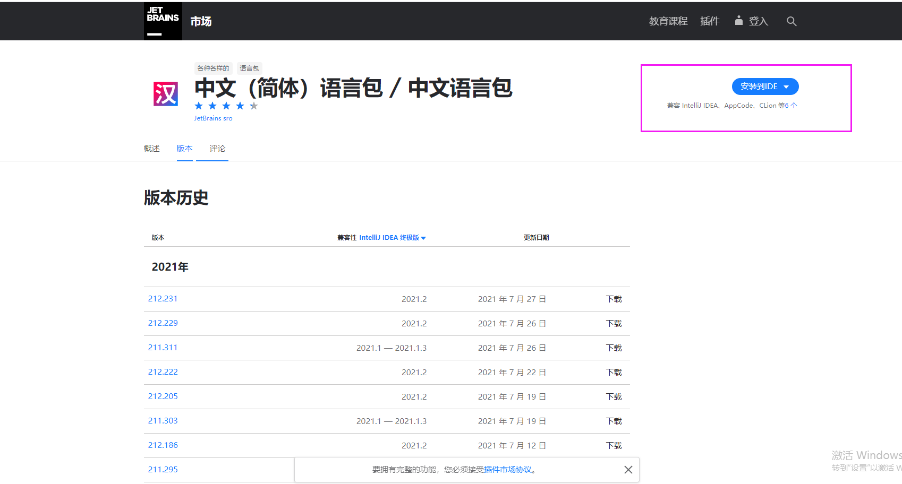This screenshot has height=484, width=902.
Task: Click the JetBrains logo
Action: [163, 21]
